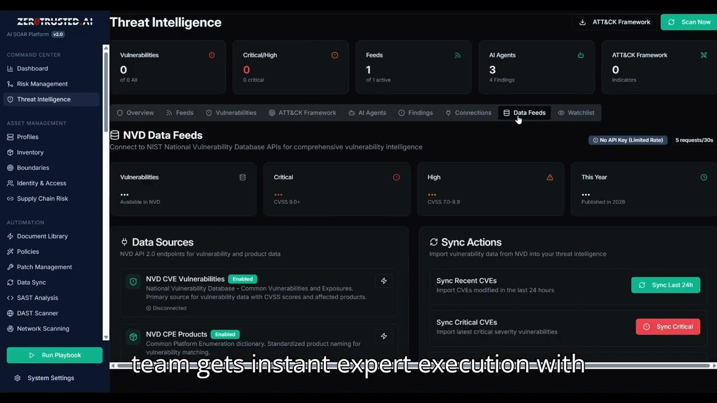Click the Sync Last 24h button
717x403 pixels.
point(665,285)
